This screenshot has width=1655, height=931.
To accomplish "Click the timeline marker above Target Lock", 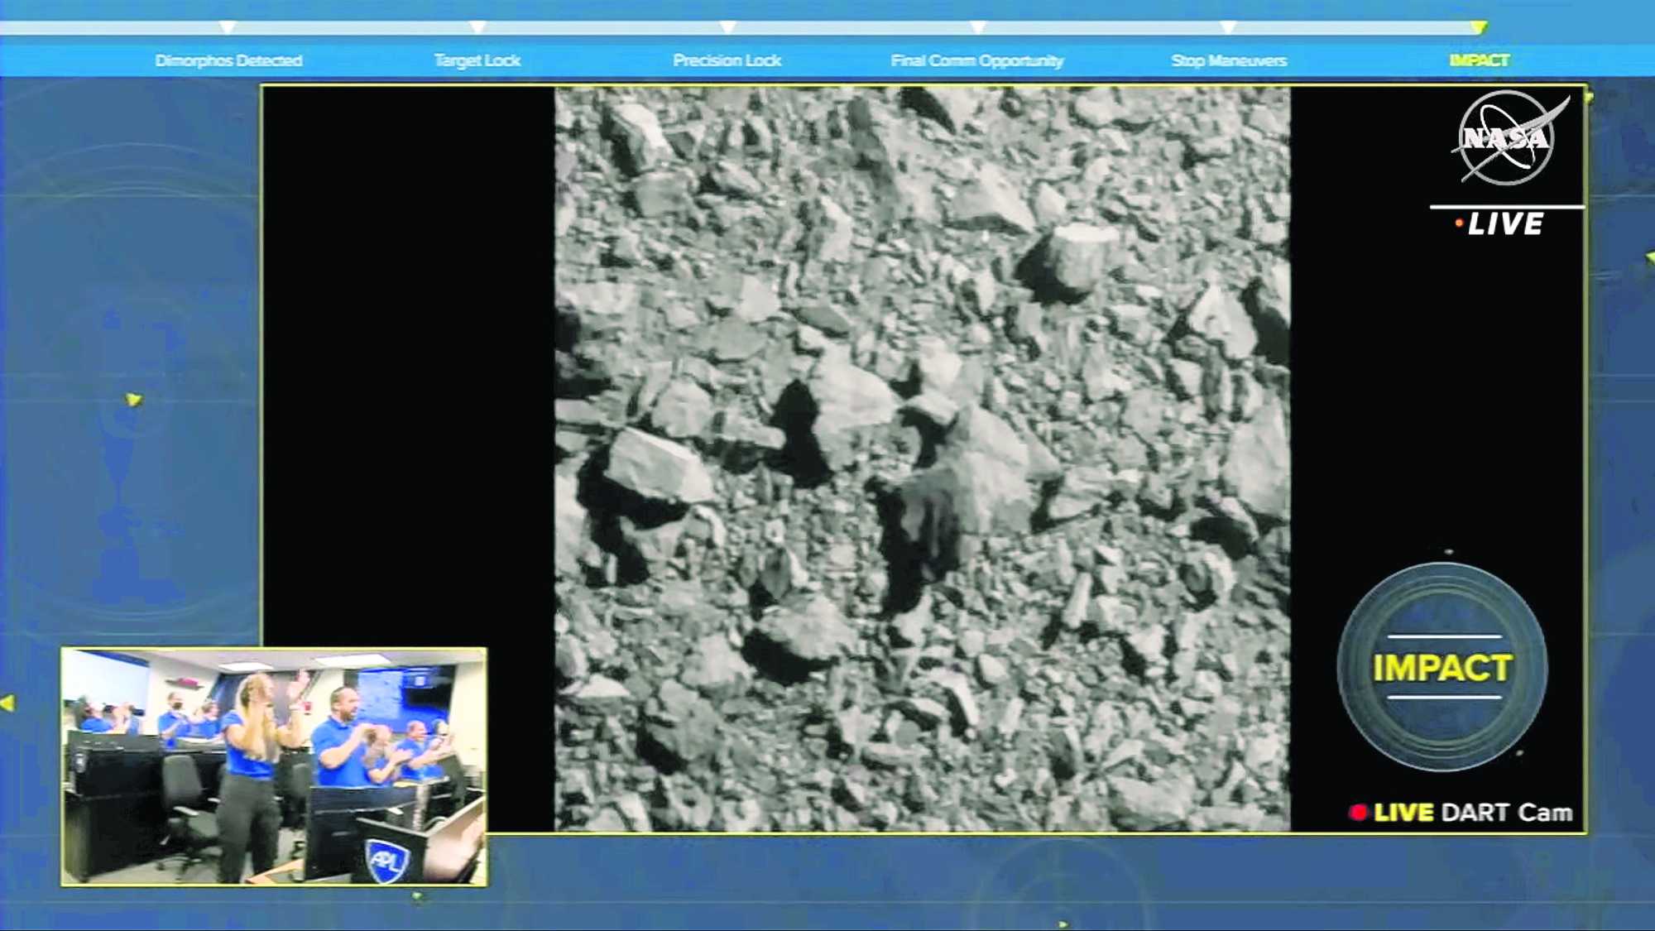I will pos(477,27).
